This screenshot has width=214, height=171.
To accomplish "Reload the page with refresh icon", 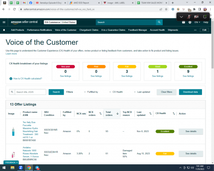I will pos(14,9).
